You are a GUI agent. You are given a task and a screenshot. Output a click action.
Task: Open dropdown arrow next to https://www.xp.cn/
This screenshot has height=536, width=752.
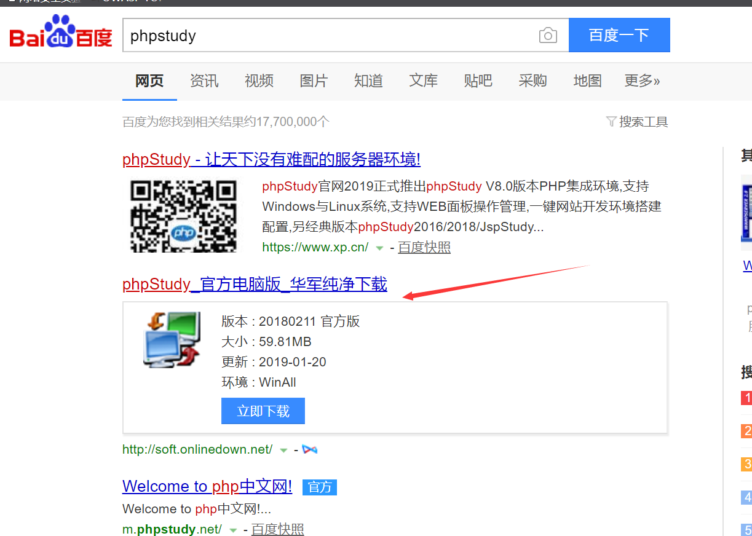click(x=379, y=248)
